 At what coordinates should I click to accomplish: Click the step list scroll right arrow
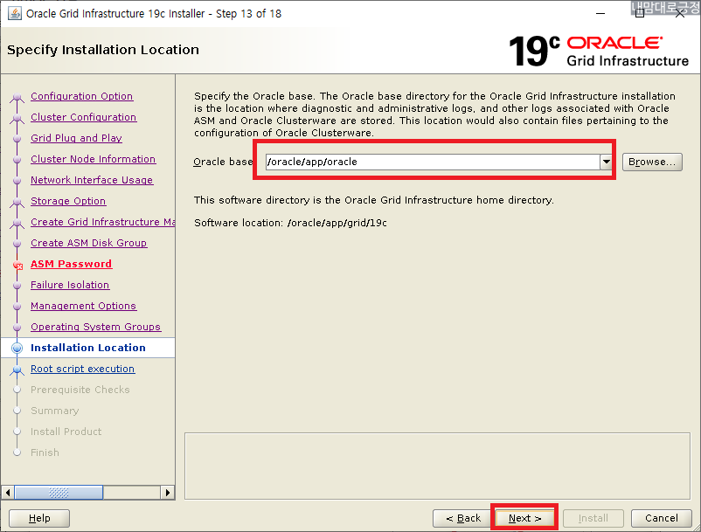(168, 493)
